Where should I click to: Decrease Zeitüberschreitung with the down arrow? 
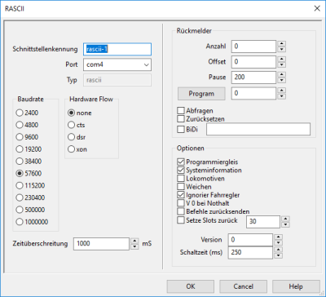click(x=134, y=247)
